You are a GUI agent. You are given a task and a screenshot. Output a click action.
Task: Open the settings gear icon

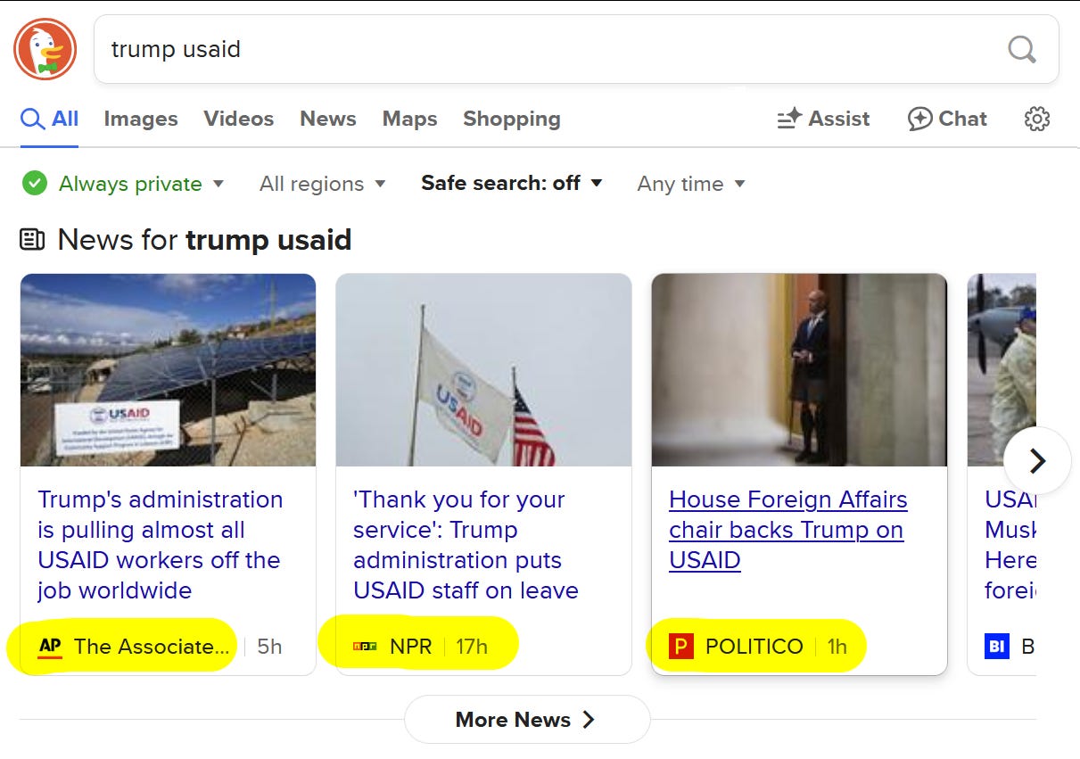(1037, 119)
